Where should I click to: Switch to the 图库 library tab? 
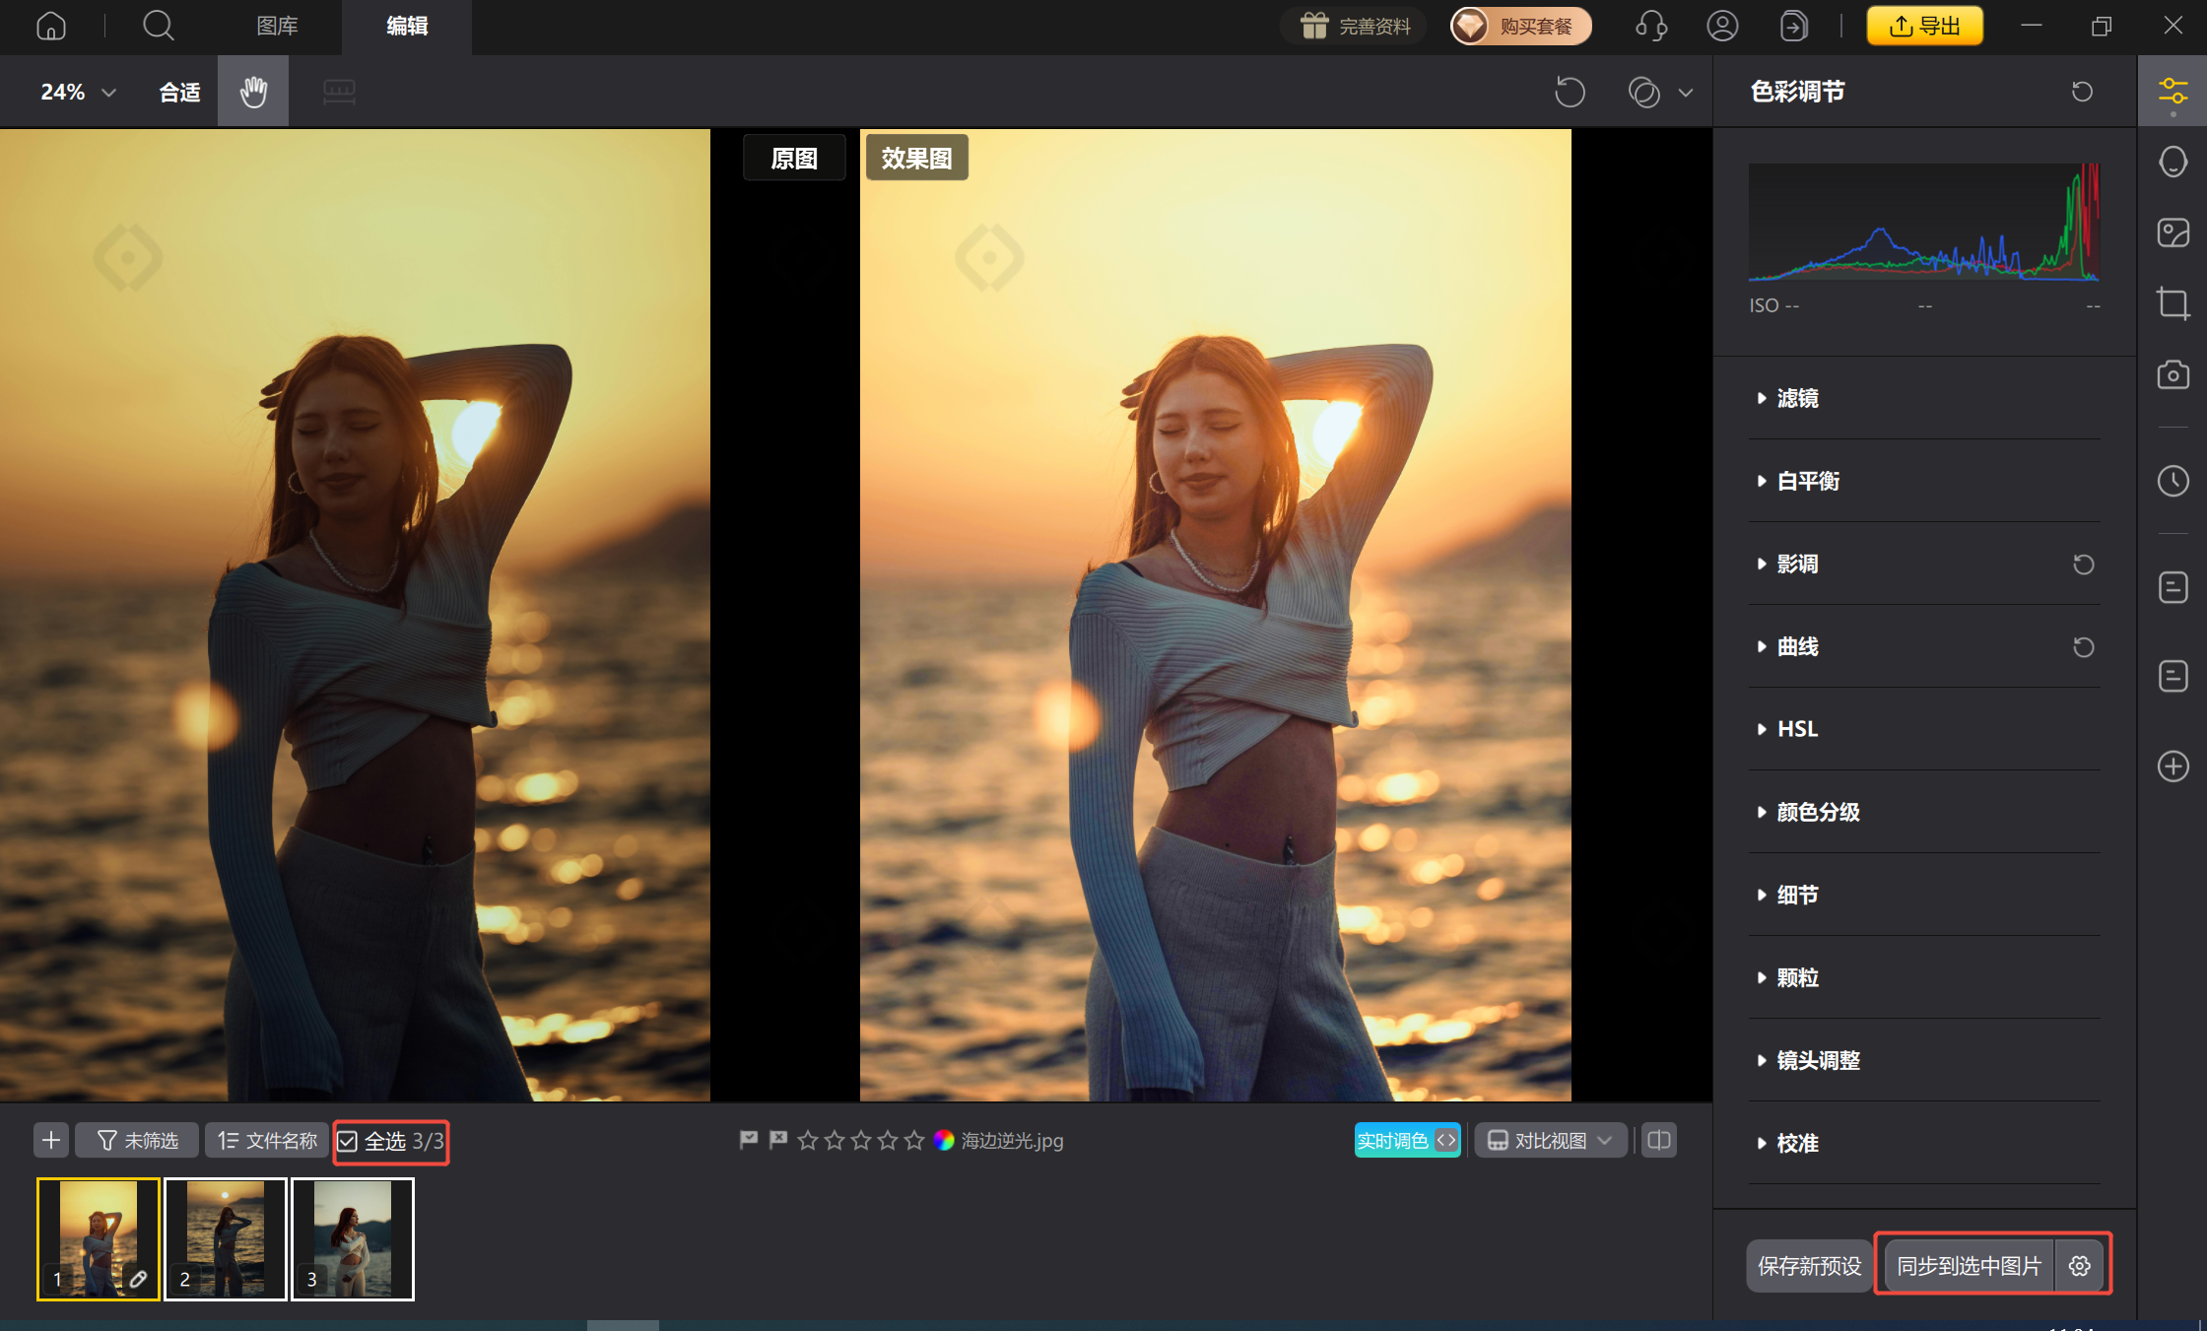tap(277, 26)
